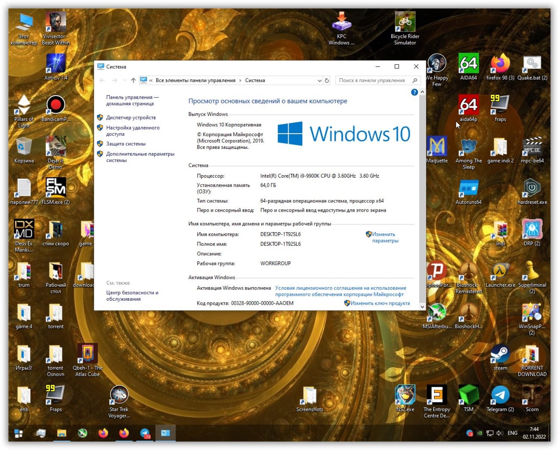Click Изменить параметры link
The width and height of the screenshot is (559, 450).
tap(385, 237)
